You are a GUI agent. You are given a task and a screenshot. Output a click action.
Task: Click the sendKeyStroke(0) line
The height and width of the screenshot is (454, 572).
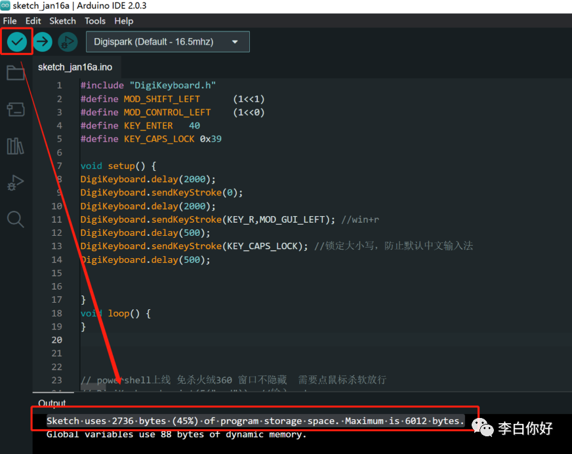tap(161, 193)
